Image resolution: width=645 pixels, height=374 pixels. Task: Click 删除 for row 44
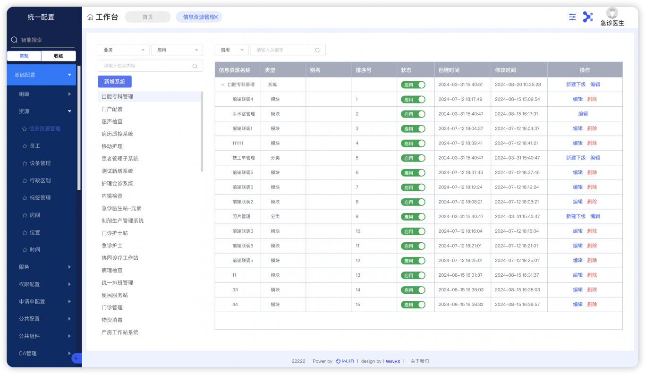click(592, 305)
